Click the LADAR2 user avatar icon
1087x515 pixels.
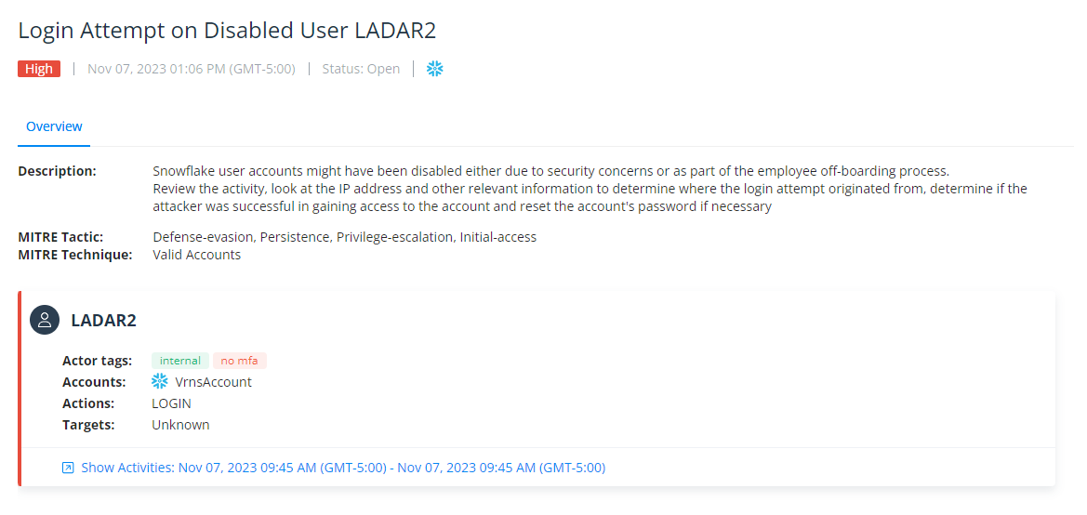(x=45, y=320)
